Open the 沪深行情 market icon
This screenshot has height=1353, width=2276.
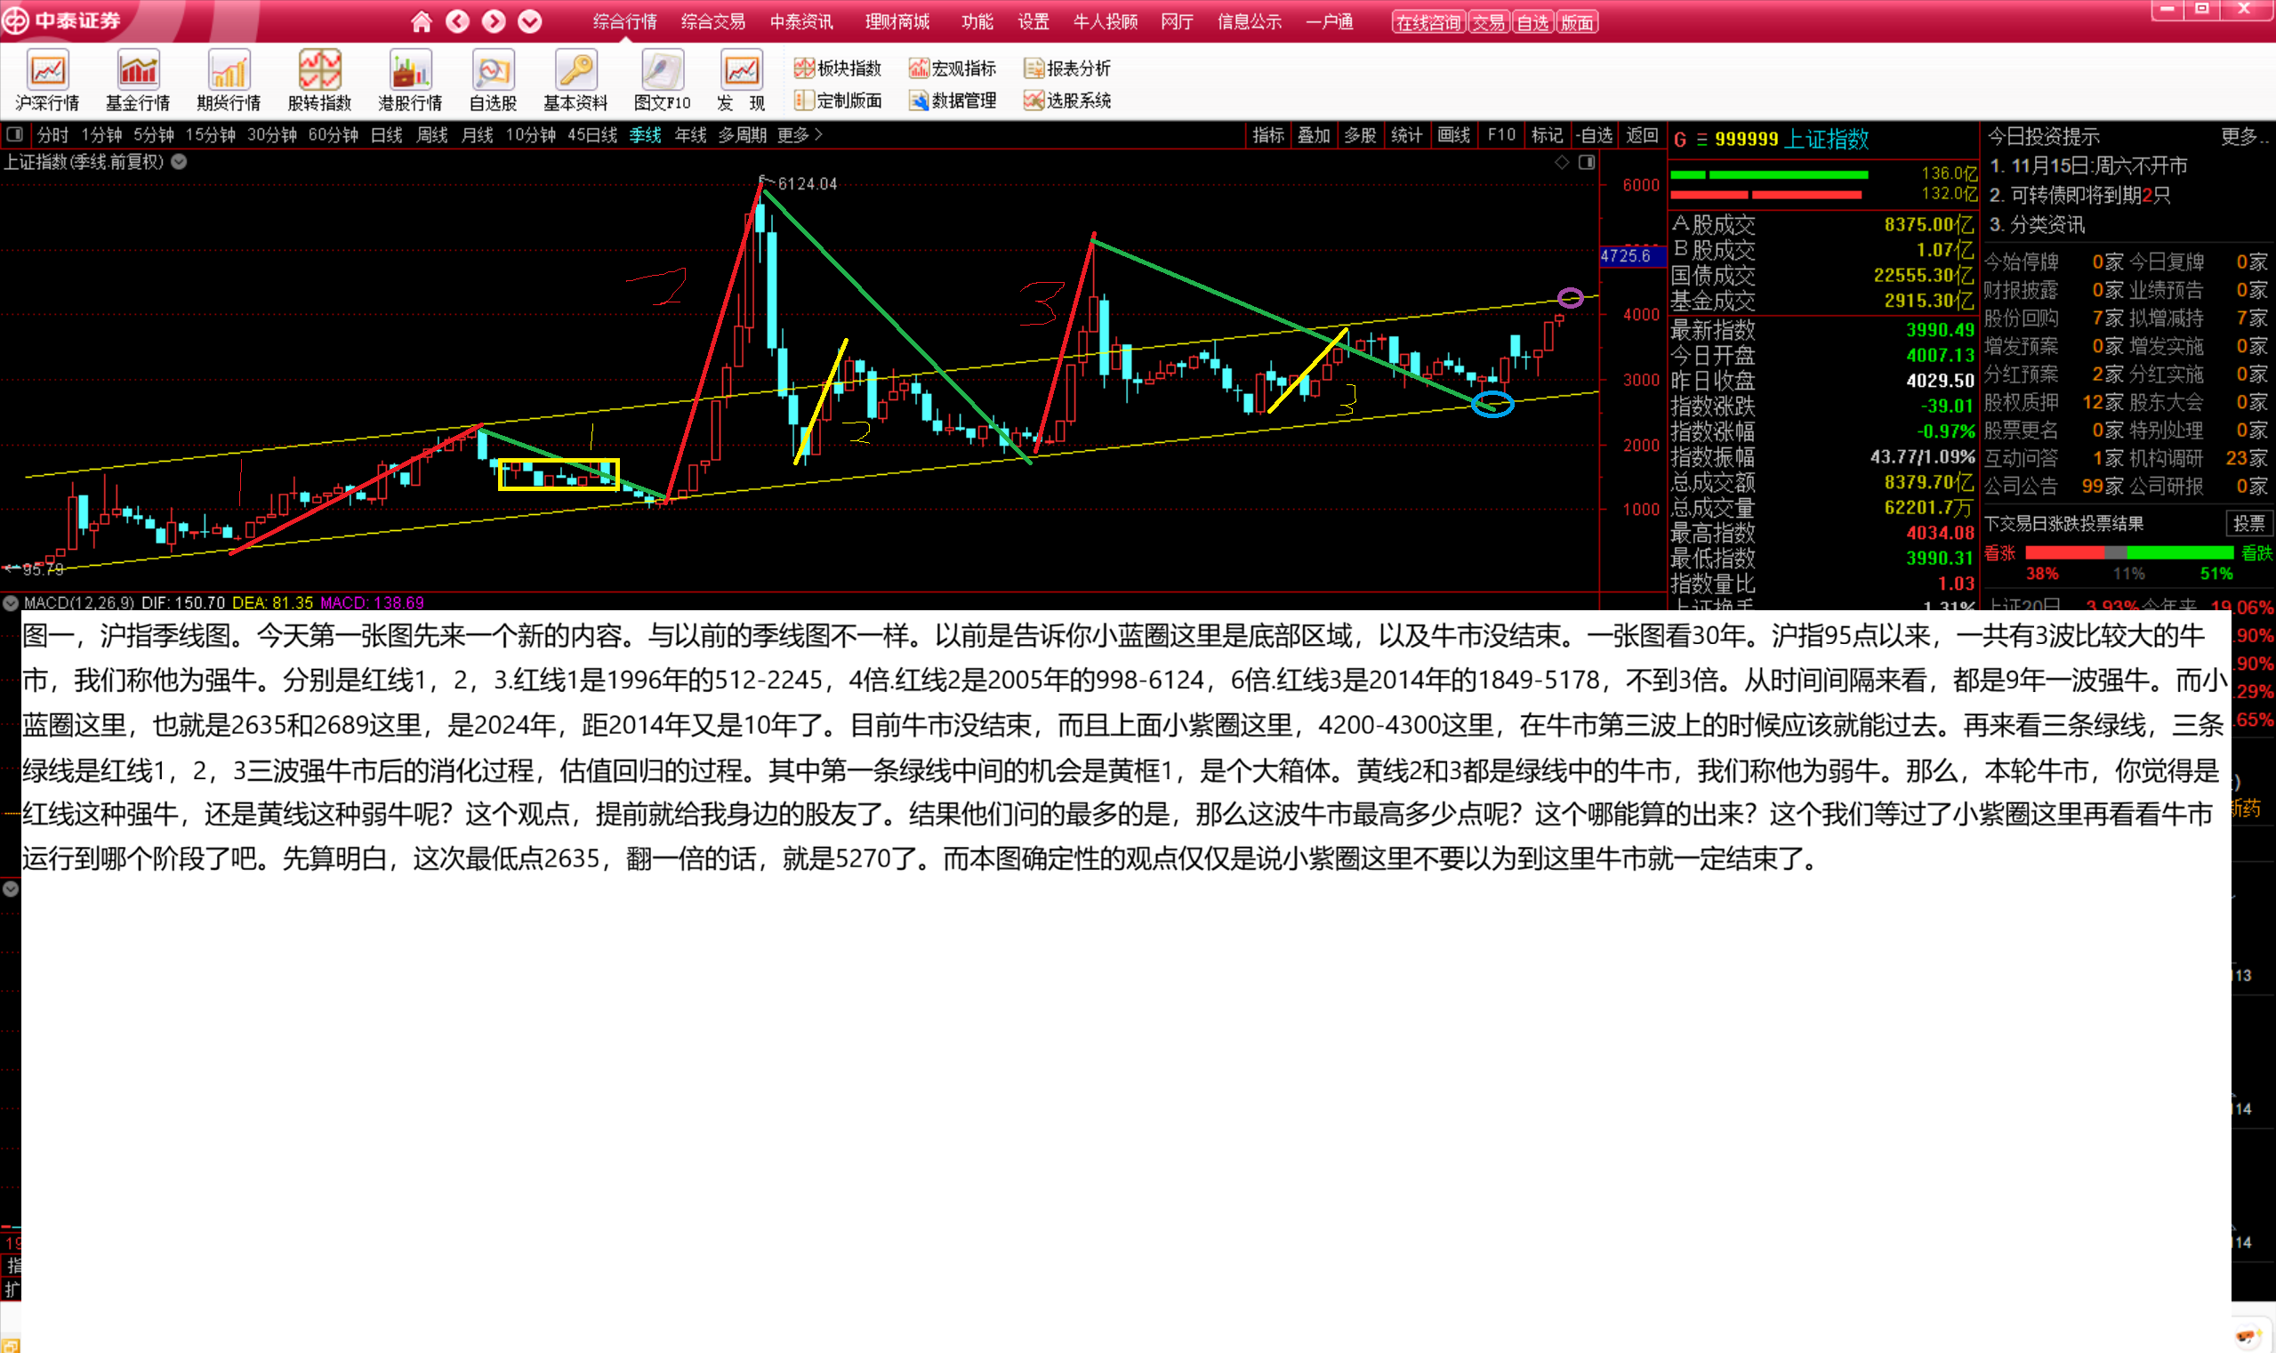pos(47,71)
